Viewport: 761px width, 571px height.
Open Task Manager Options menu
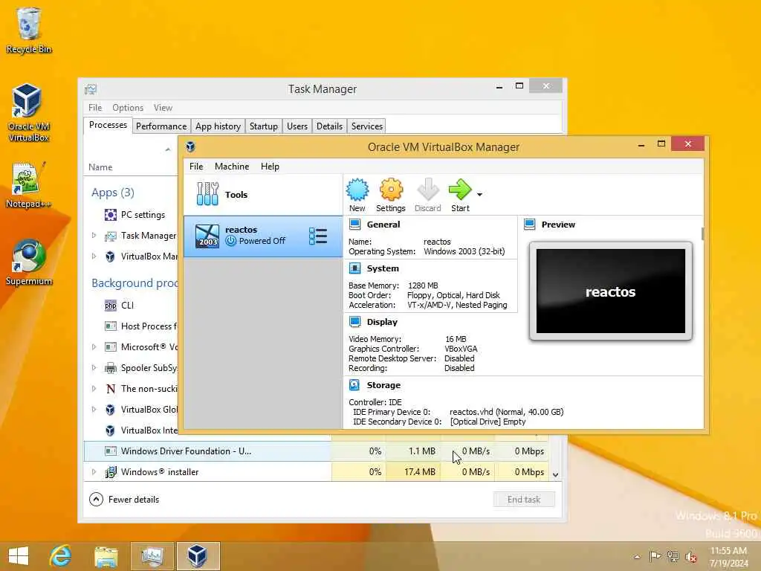[x=128, y=107]
